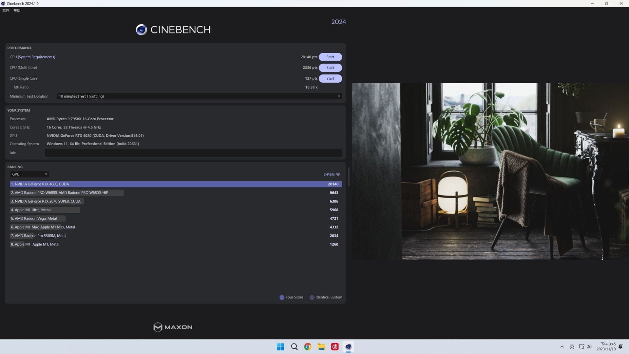Open the Minimum Test Duration dropdown
This screenshot has width=629, height=354.
(x=199, y=96)
